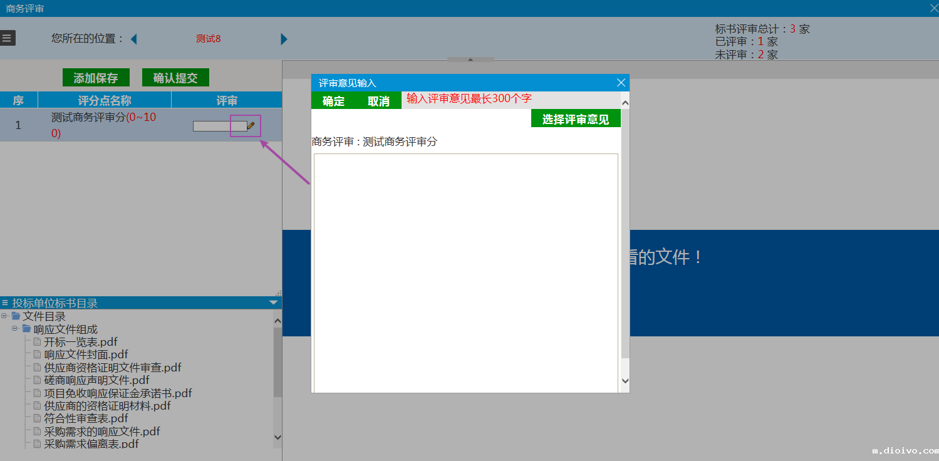This screenshot has height=461, width=939.
Task: Click the 文件目录 folder icon
Action: pyautogui.click(x=16, y=316)
